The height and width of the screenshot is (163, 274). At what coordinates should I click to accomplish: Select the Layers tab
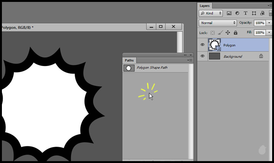[205, 6]
